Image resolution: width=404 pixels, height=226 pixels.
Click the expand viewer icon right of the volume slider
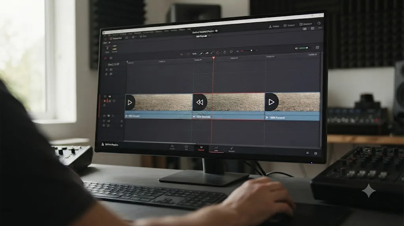318,47
